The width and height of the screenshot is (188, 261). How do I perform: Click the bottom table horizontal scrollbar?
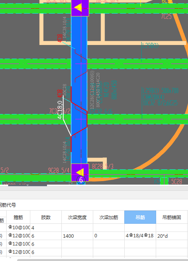pyautogui.click(x=103, y=260)
